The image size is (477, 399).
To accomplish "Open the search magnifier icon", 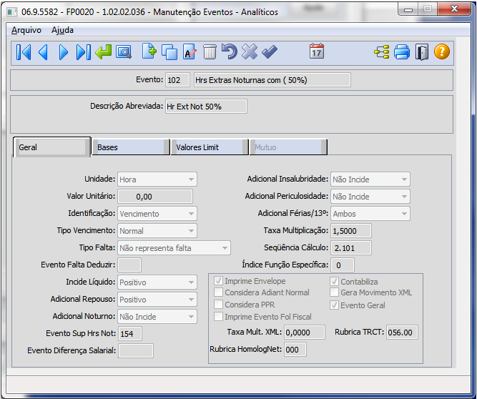I will click(124, 52).
